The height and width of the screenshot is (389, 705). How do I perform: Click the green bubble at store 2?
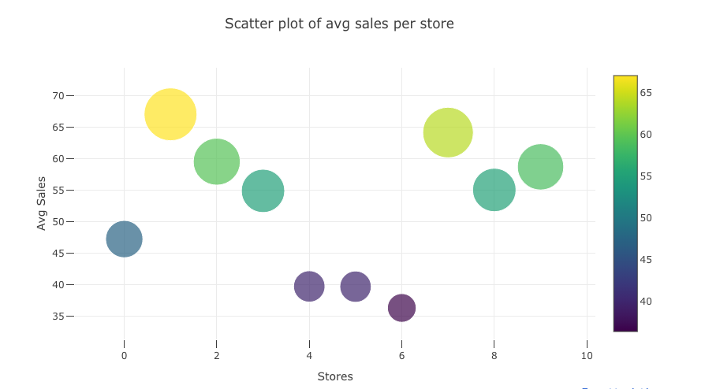point(216,161)
